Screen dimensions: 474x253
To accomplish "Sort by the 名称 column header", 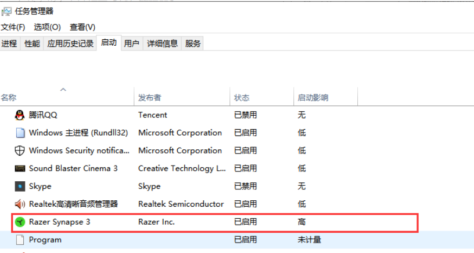I will (x=9, y=98).
